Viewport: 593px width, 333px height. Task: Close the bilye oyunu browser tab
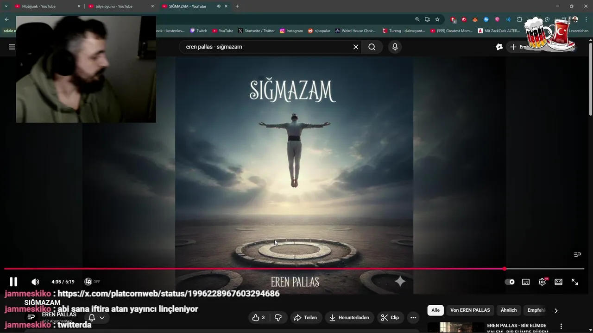[x=152, y=6]
